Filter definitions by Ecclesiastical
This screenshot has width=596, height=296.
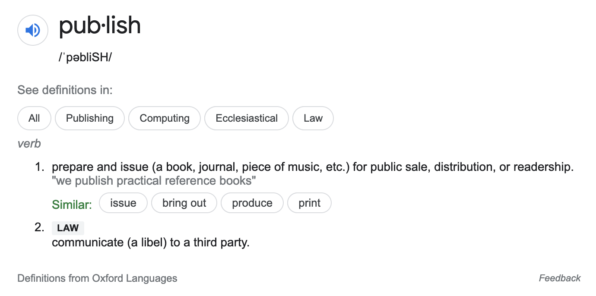click(x=247, y=118)
